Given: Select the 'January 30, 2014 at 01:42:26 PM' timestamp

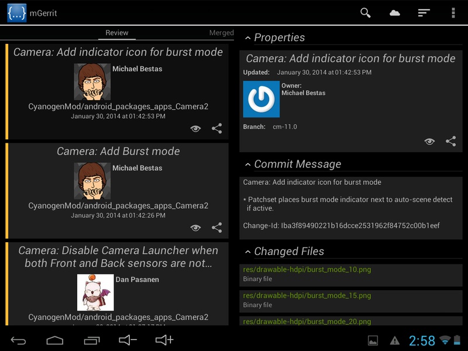Looking at the screenshot, I should coord(118,215).
